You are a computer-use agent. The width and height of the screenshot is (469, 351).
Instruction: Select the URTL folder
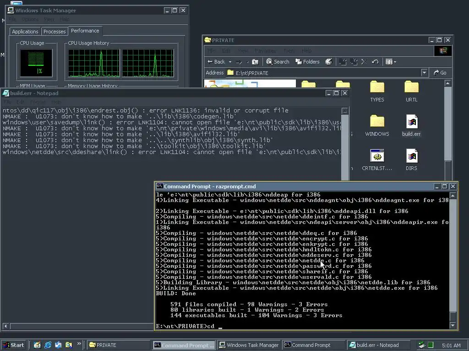[411, 91]
